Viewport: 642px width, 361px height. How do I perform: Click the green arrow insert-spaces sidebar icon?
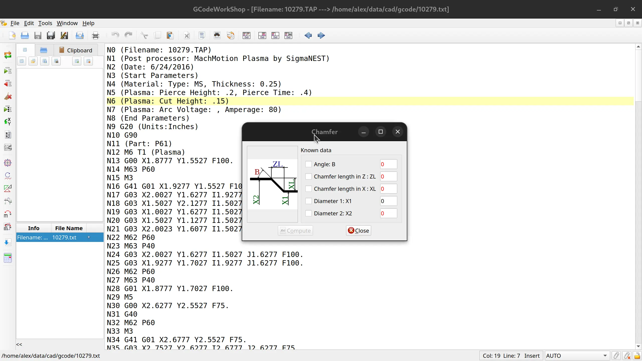(x=8, y=71)
